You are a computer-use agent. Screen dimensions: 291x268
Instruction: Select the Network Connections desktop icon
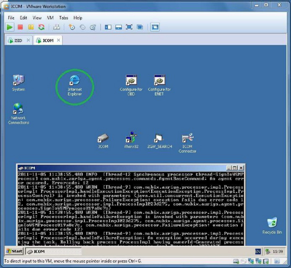[x=18, y=114]
